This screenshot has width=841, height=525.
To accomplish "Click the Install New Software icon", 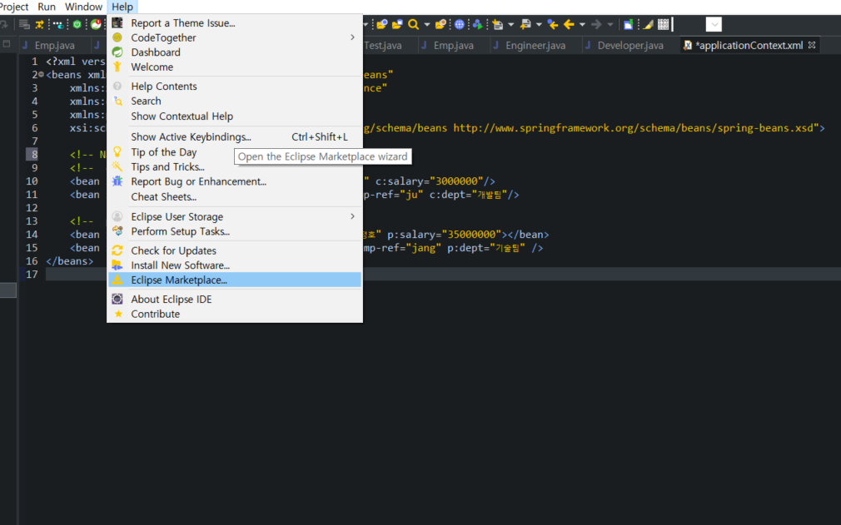I will (x=117, y=265).
